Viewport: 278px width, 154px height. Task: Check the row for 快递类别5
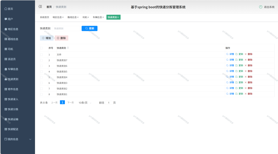point(42,72)
